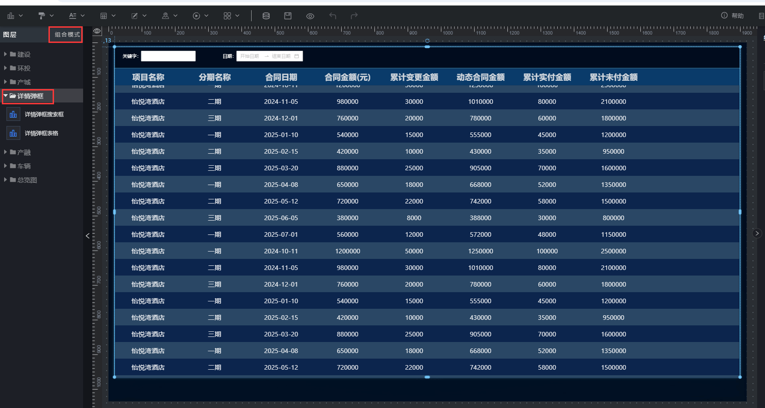765x408 pixels.
Task: Select the 详情弹框搜索框 layer
Action: (44, 114)
